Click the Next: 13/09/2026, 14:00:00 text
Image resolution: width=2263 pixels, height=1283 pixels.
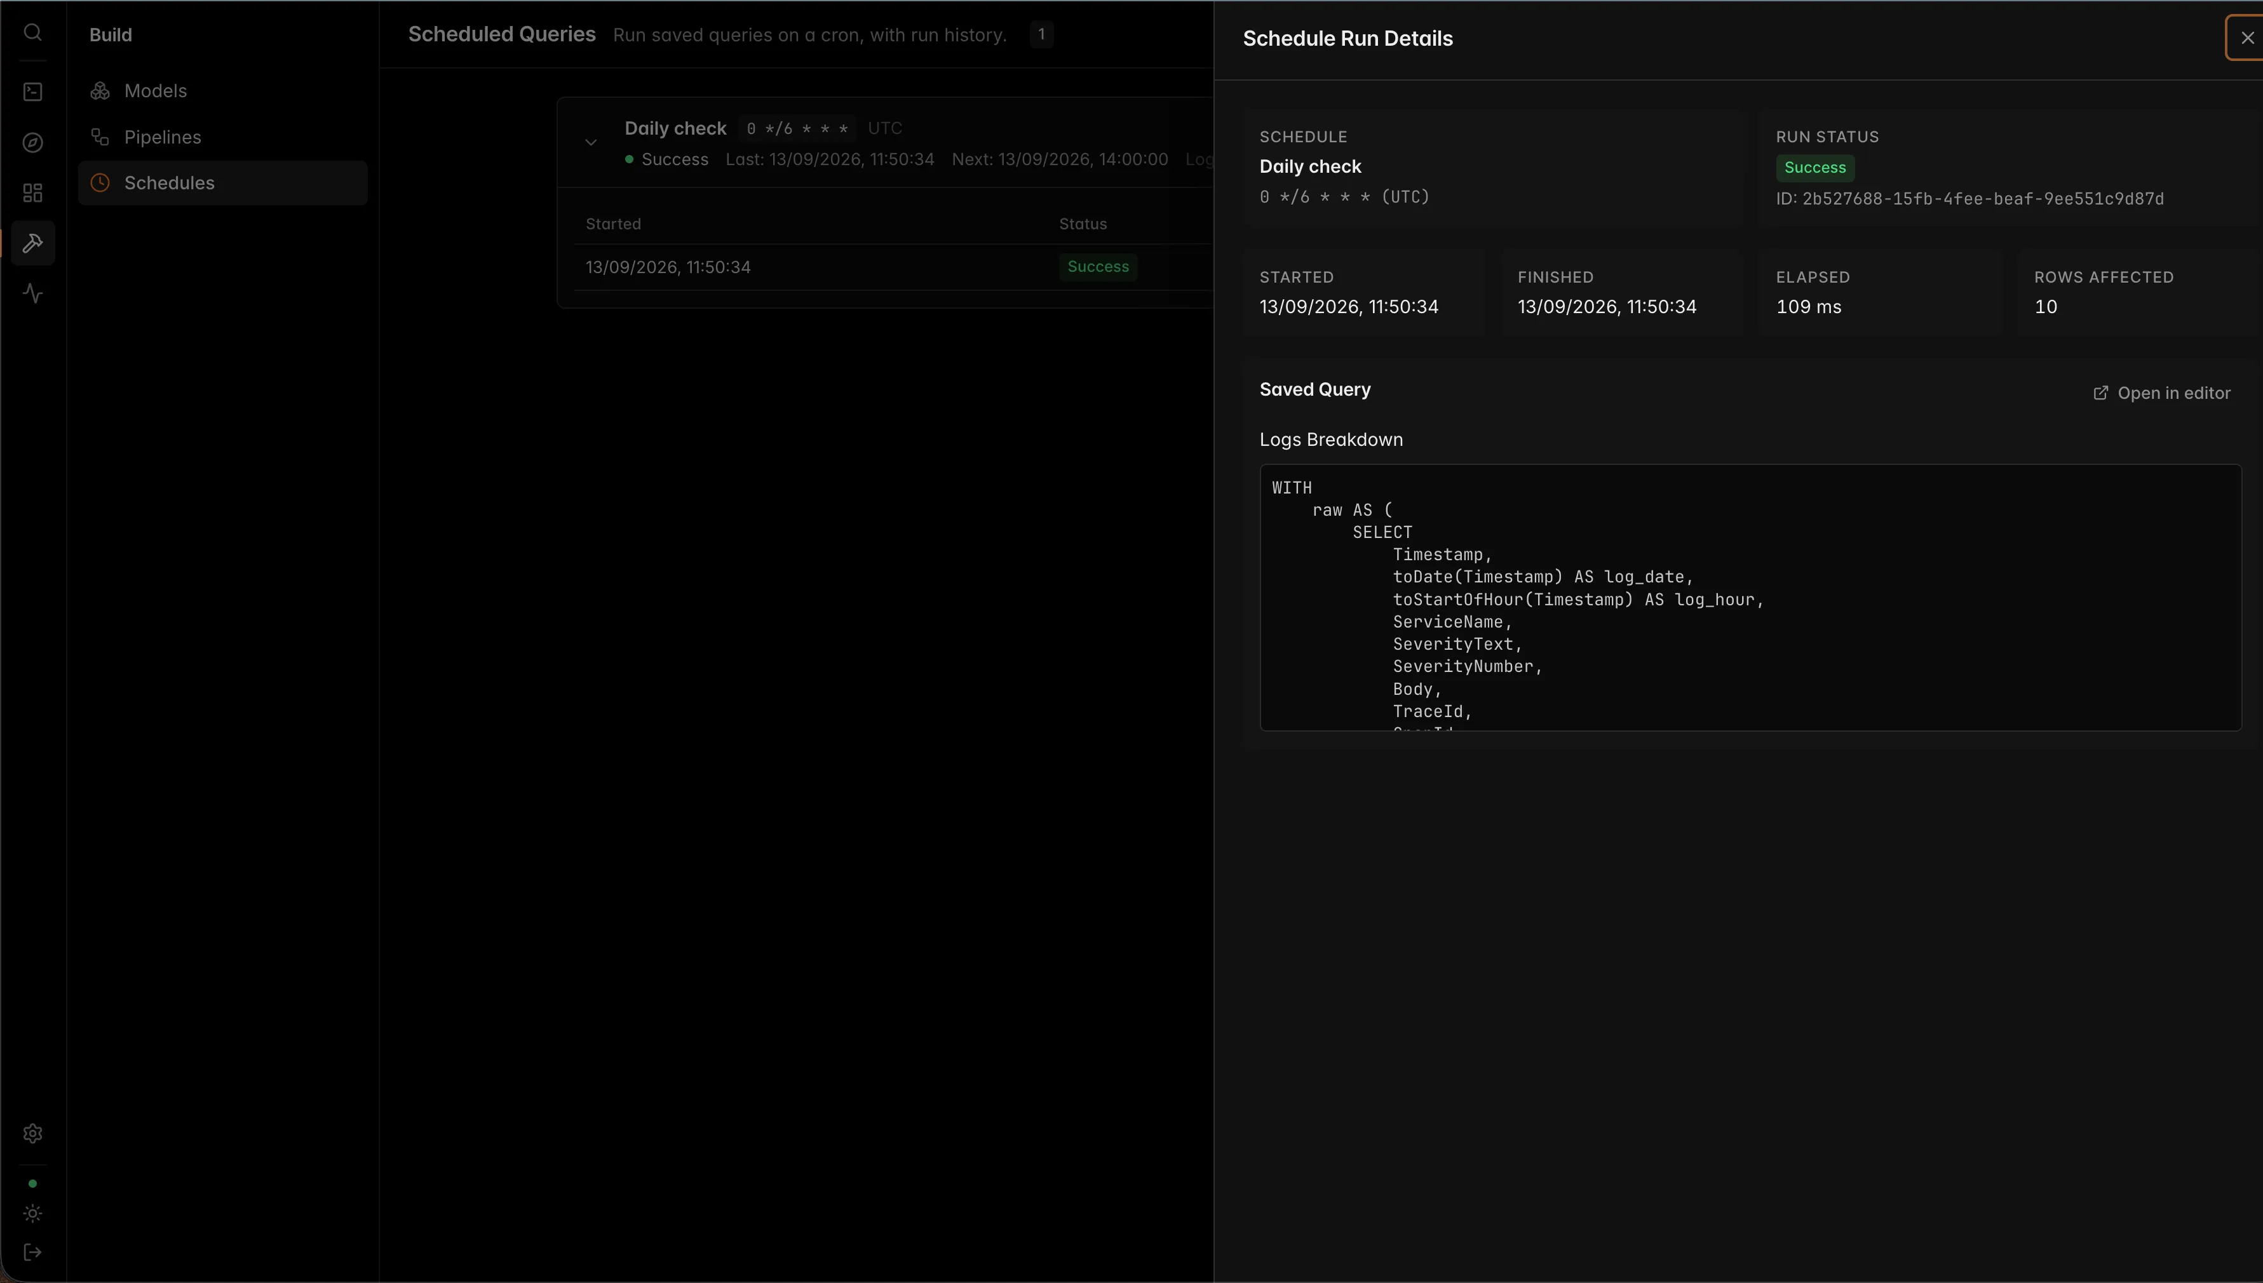[x=1059, y=159]
